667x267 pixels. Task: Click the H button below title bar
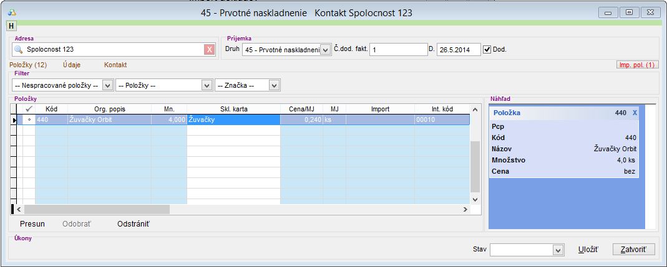coord(11,26)
